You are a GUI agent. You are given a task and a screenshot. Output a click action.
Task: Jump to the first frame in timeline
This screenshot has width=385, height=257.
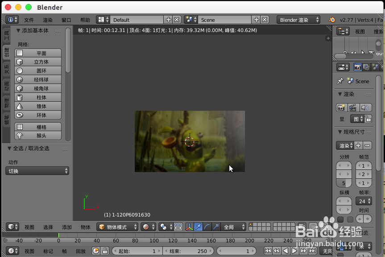[x=268, y=251]
